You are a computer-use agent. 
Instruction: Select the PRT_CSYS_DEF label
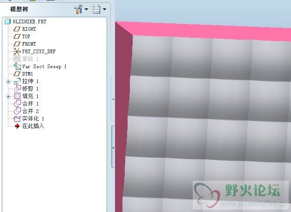pos(39,51)
